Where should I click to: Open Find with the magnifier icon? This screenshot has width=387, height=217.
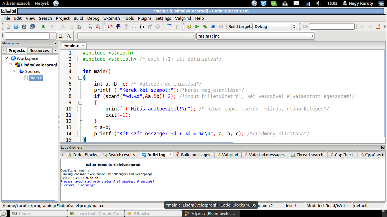tap(90, 27)
